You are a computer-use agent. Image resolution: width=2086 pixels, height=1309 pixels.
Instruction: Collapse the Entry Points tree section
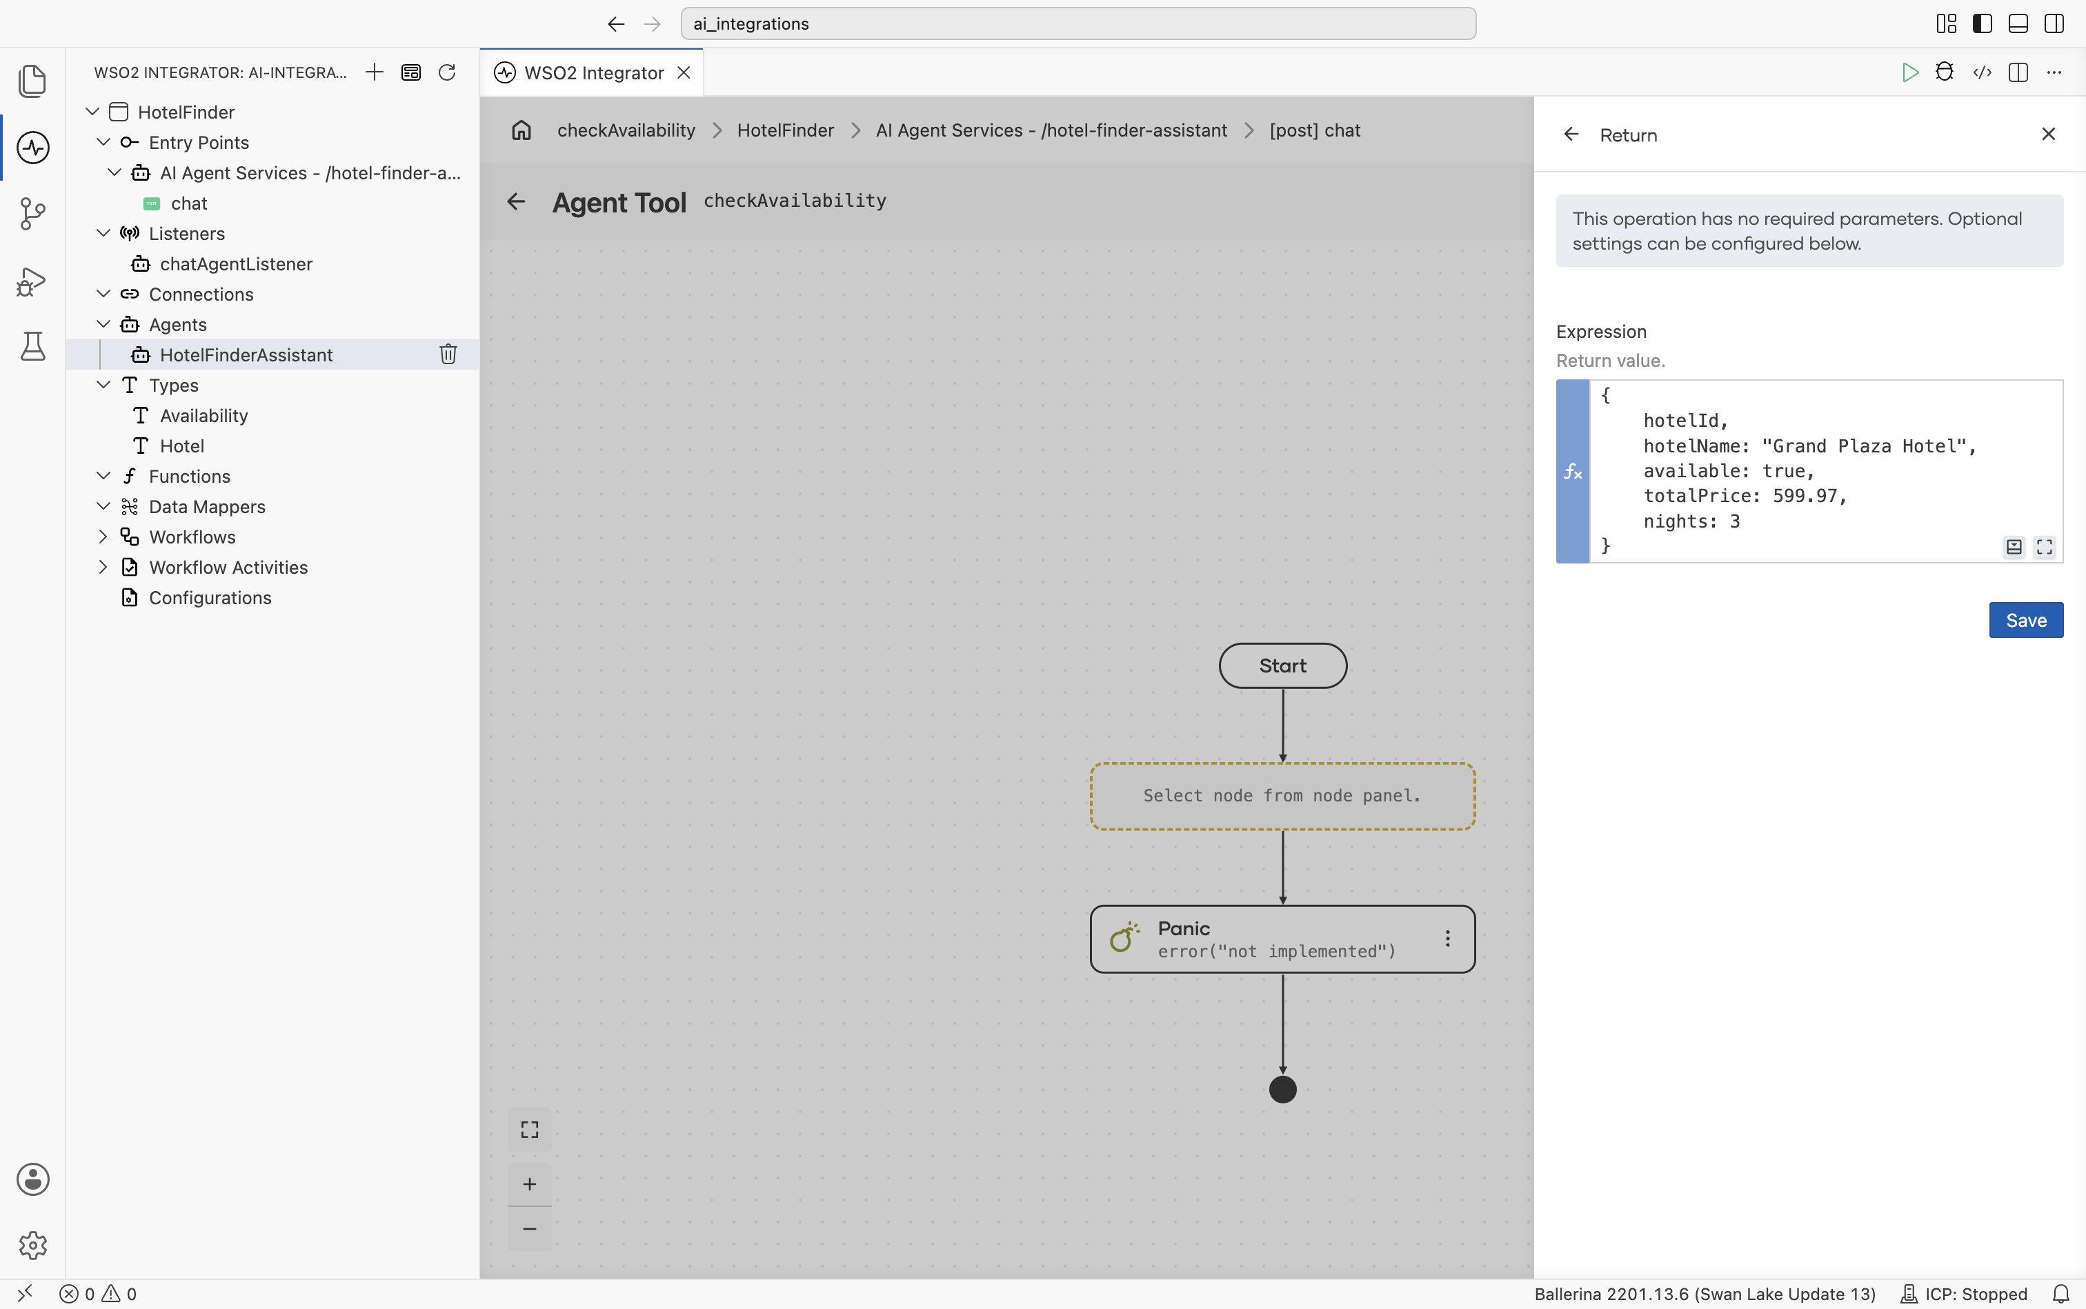(x=104, y=142)
